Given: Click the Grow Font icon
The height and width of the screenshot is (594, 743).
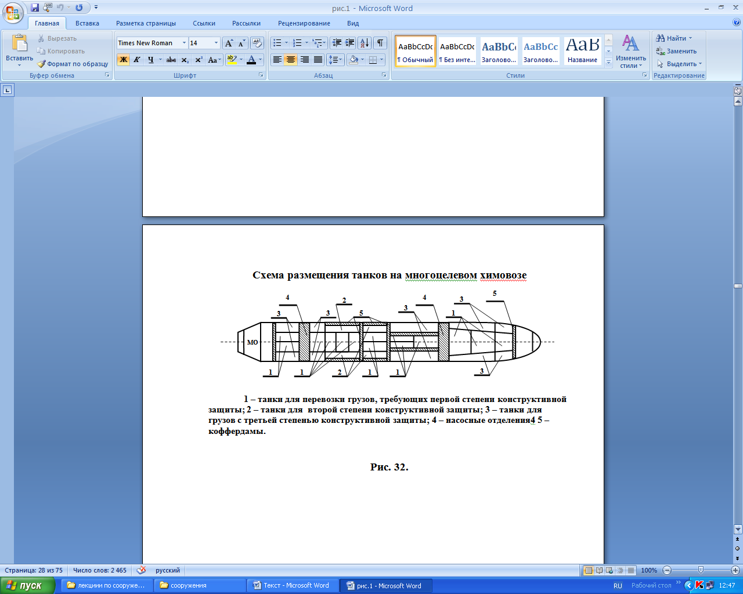Looking at the screenshot, I should (x=229, y=44).
